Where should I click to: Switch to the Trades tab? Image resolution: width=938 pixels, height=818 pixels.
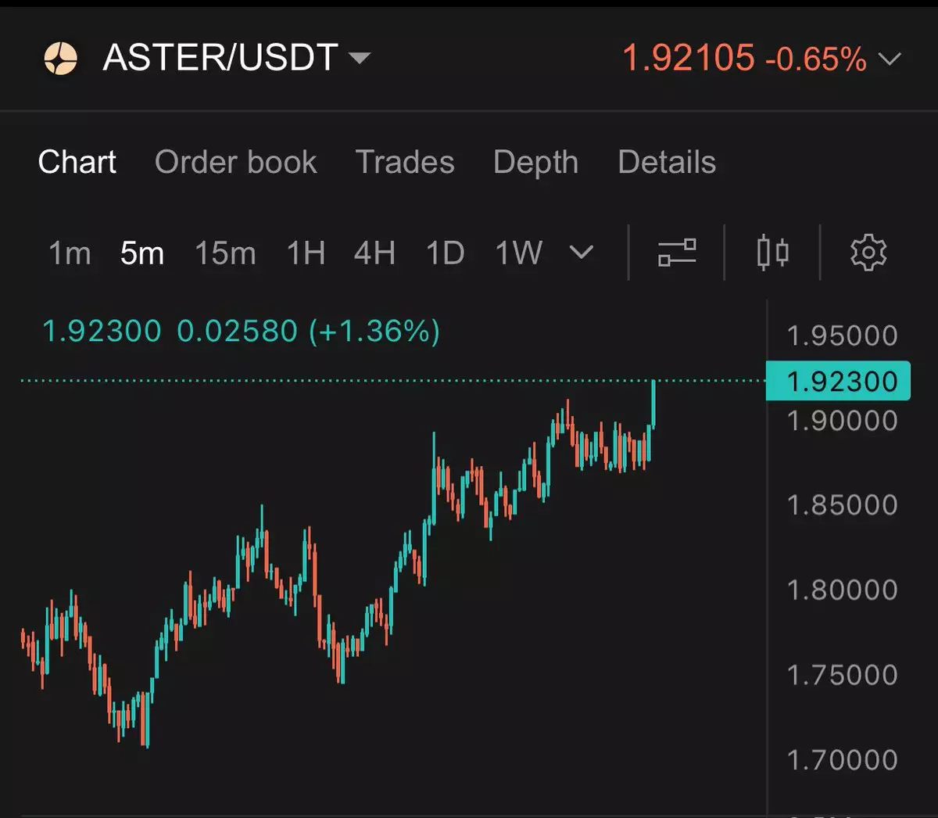click(405, 163)
